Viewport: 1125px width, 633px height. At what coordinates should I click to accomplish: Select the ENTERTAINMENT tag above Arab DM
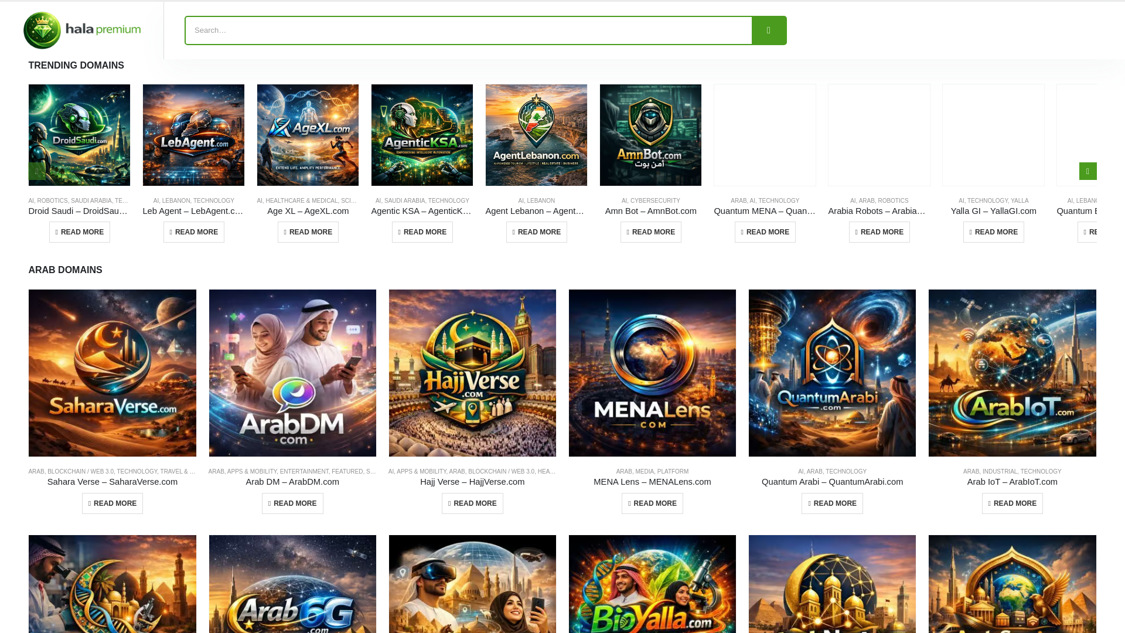click(x=304, y=472)
